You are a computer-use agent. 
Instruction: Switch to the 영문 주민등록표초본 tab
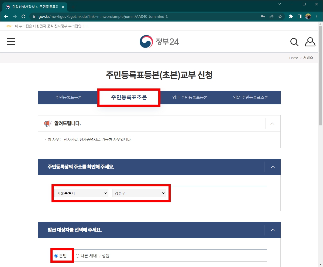point(250,97)
